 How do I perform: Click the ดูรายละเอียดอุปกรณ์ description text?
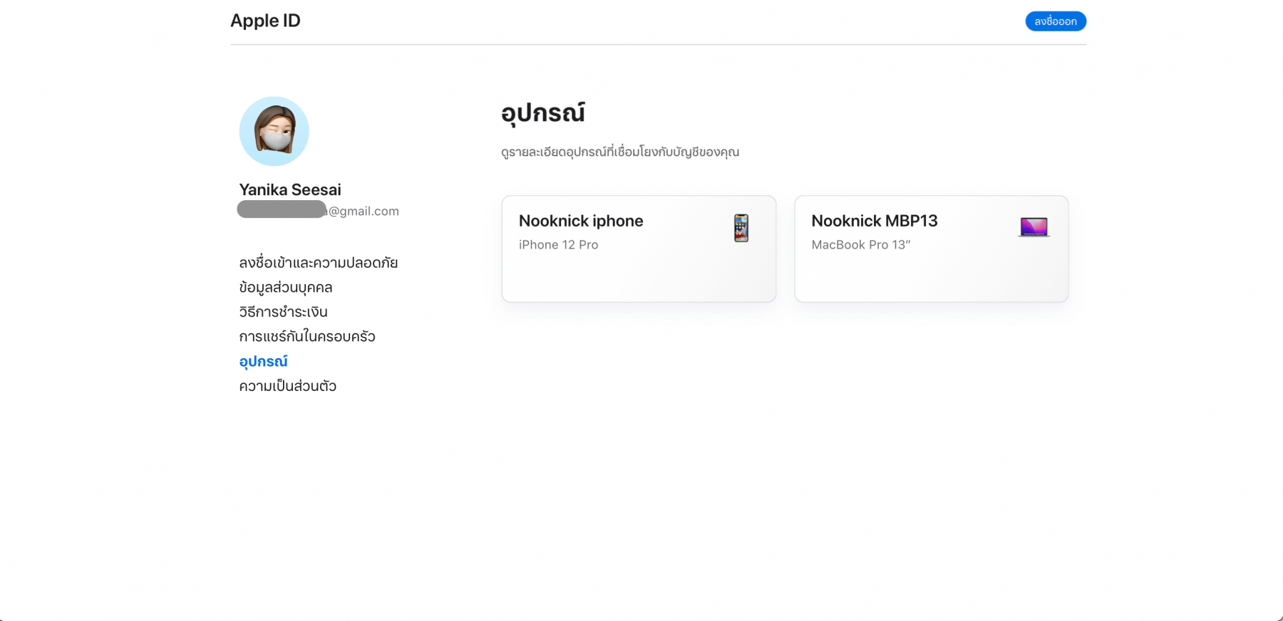click(x=619, y=152)
